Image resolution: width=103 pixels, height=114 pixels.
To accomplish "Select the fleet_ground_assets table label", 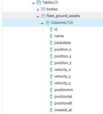I will pyautogui.click(x=63, y=16).
